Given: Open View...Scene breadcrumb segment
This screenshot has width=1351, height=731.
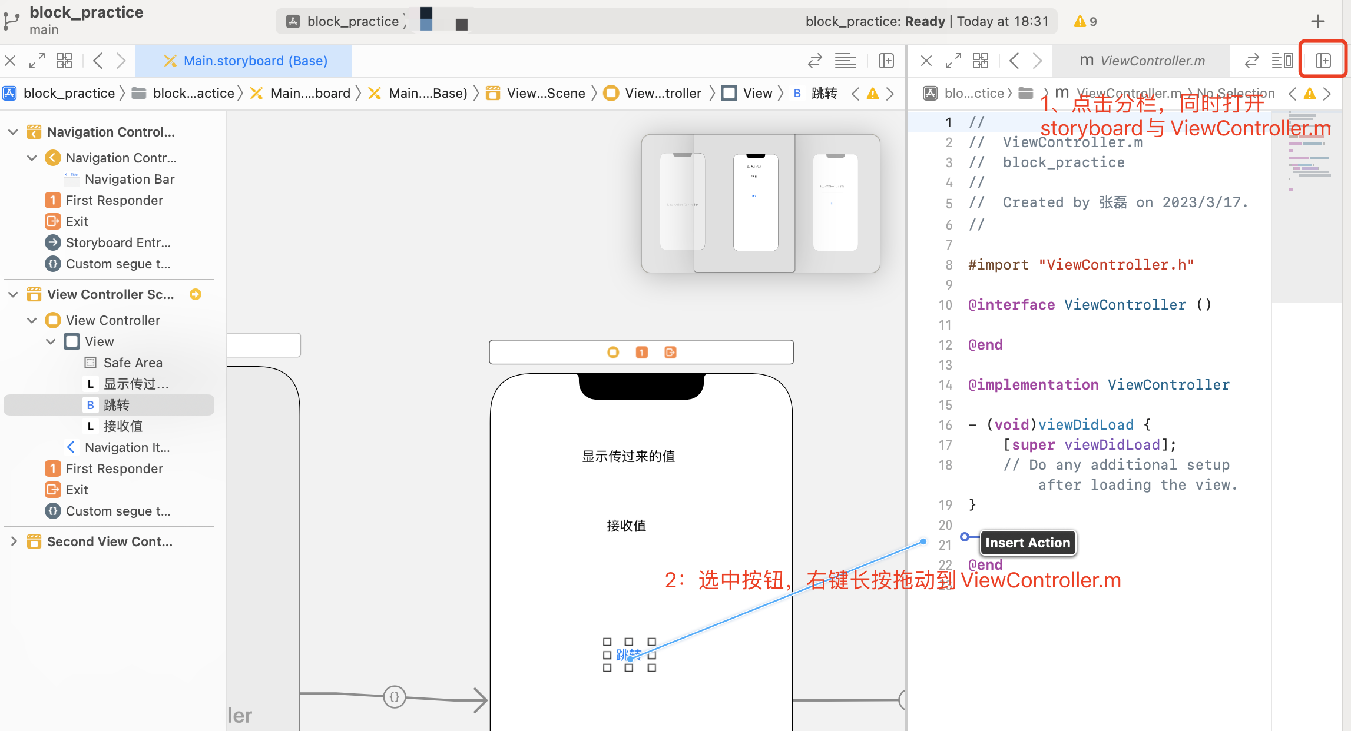Looking at the screenshot, I should click(536, 93).
